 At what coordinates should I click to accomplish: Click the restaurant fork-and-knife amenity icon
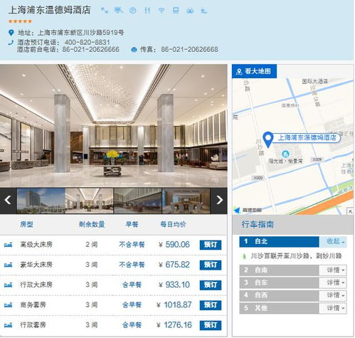click(x=147, y=10)
